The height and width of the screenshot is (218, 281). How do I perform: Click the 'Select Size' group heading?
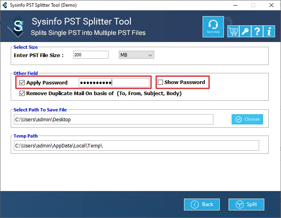coord(25,47)
